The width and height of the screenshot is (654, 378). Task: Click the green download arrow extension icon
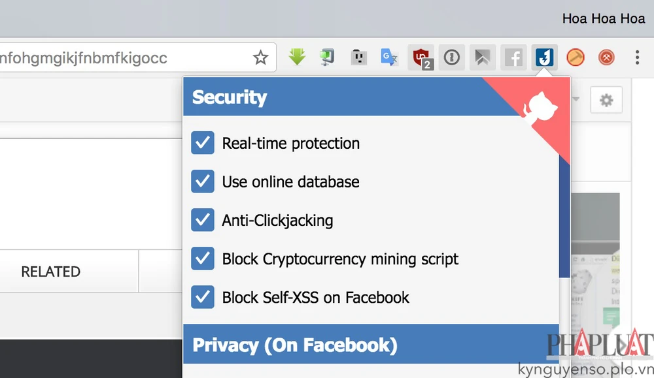(x=298, y=58)
